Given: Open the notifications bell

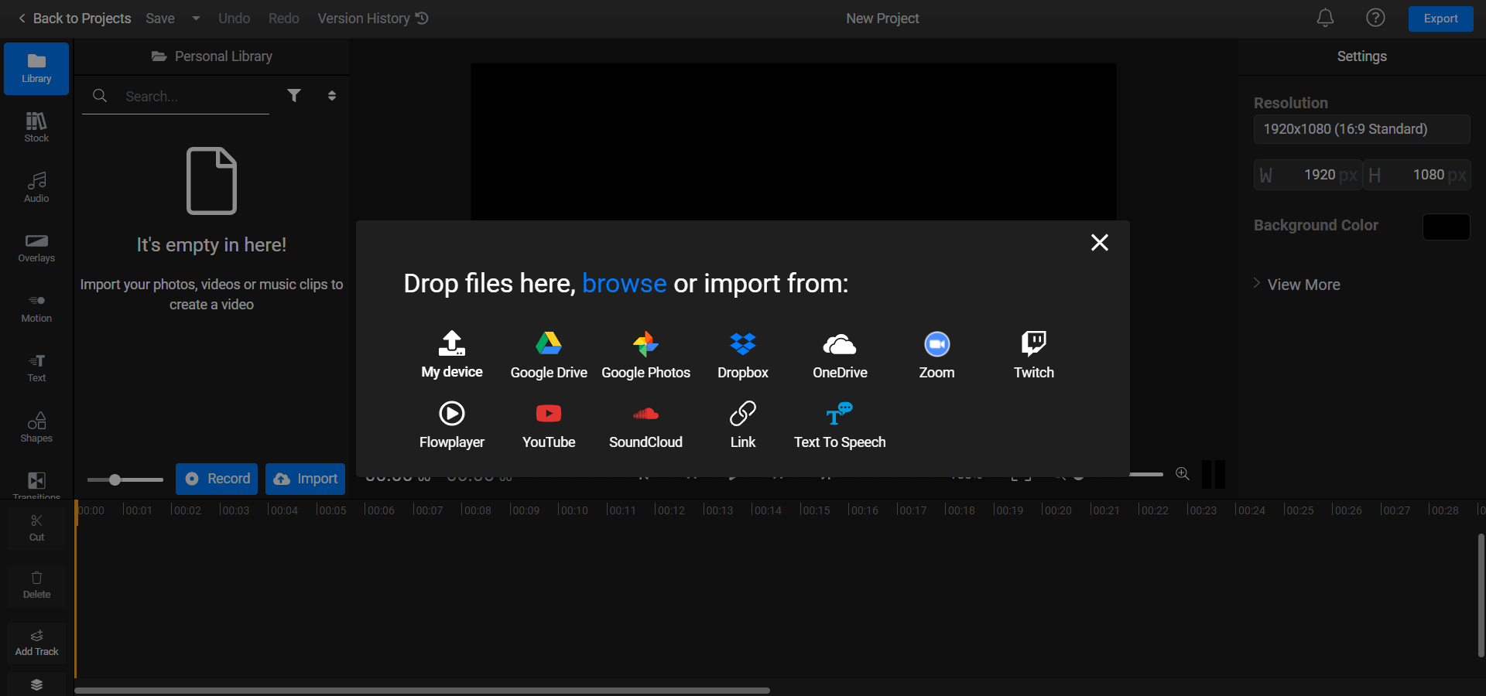Looking at the screenshot, I should click(x=1325, y=18).
